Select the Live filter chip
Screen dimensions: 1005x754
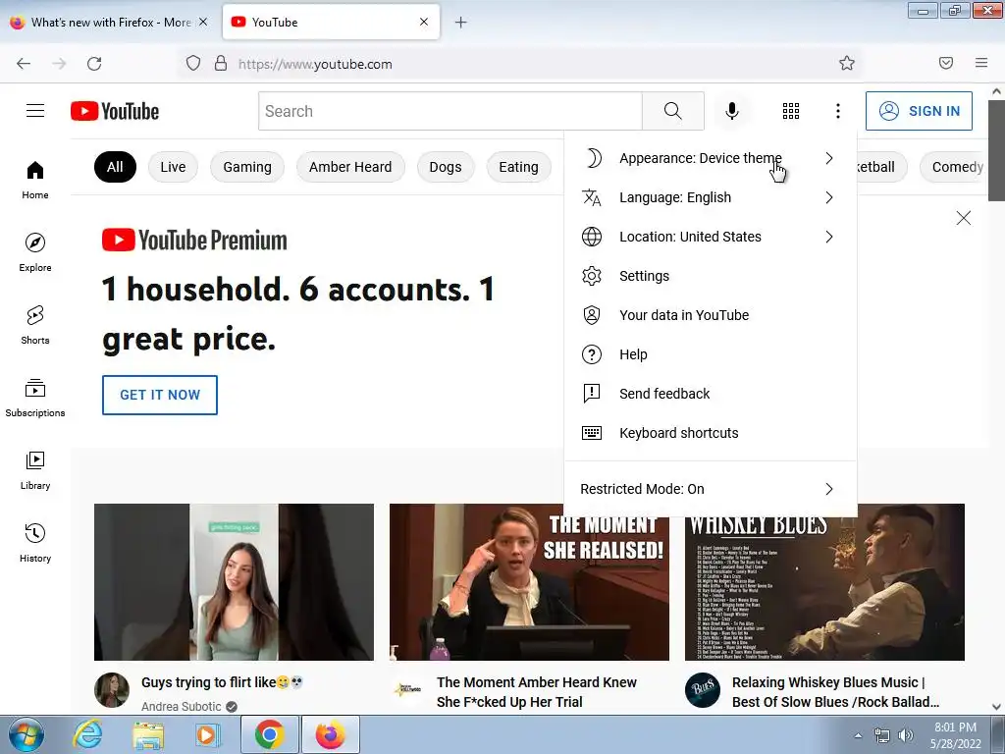(x=173, y=167)
